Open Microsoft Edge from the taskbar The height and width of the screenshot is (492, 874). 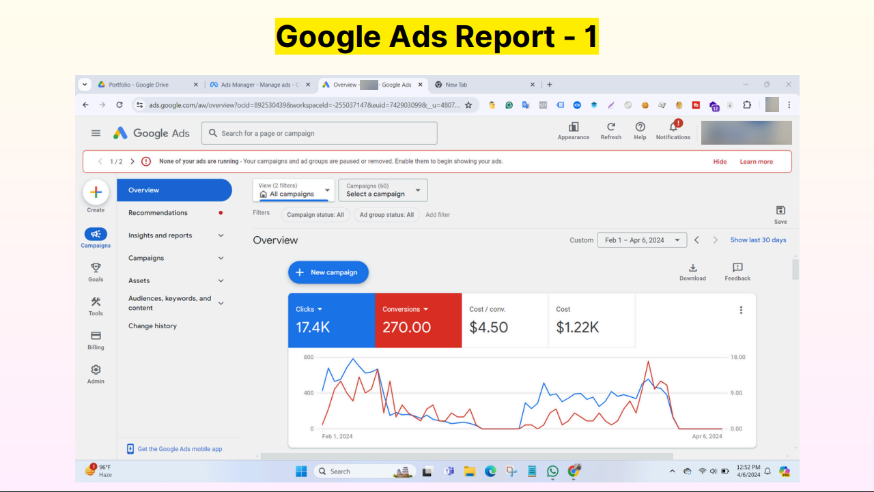tap(490, 471)
